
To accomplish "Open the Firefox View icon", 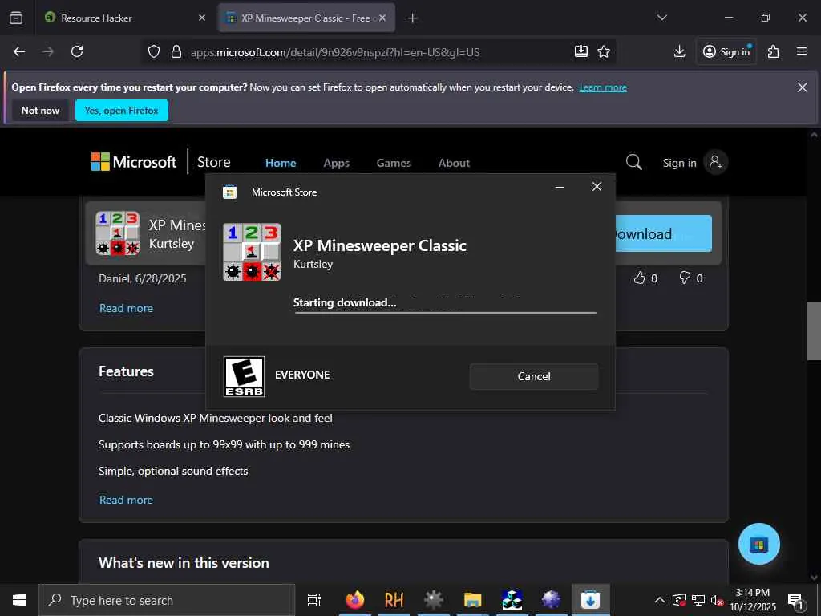I will click(x=16, y=18).
